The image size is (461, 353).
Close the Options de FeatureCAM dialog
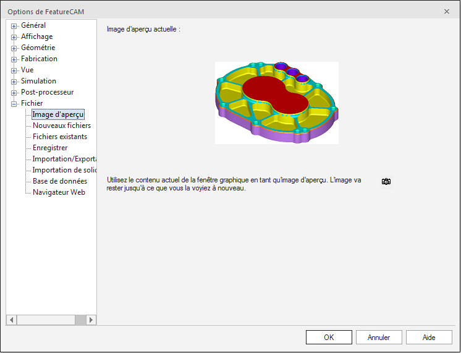click(x=447, y=12)
